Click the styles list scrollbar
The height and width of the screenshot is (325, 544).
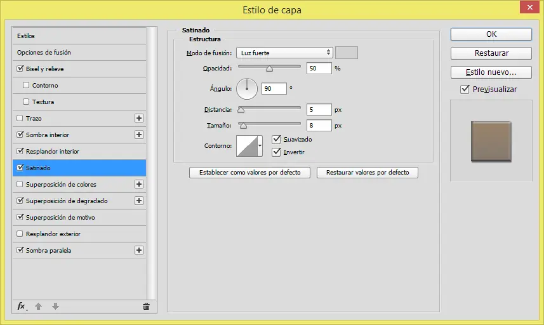click(151, 163)
